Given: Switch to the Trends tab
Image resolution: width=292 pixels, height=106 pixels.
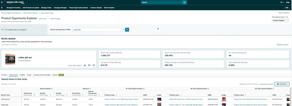Looking at the screenshot, I should [x=29, y=75].
